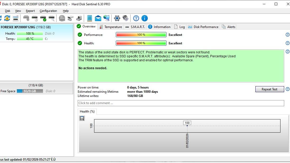290x163 pixels.
Task: Switch to the Alerts tab
Action: click(x=229, y=27)
